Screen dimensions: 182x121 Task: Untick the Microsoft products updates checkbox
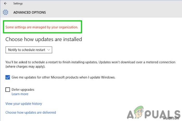pyautogui.click(x=8, y=77)
